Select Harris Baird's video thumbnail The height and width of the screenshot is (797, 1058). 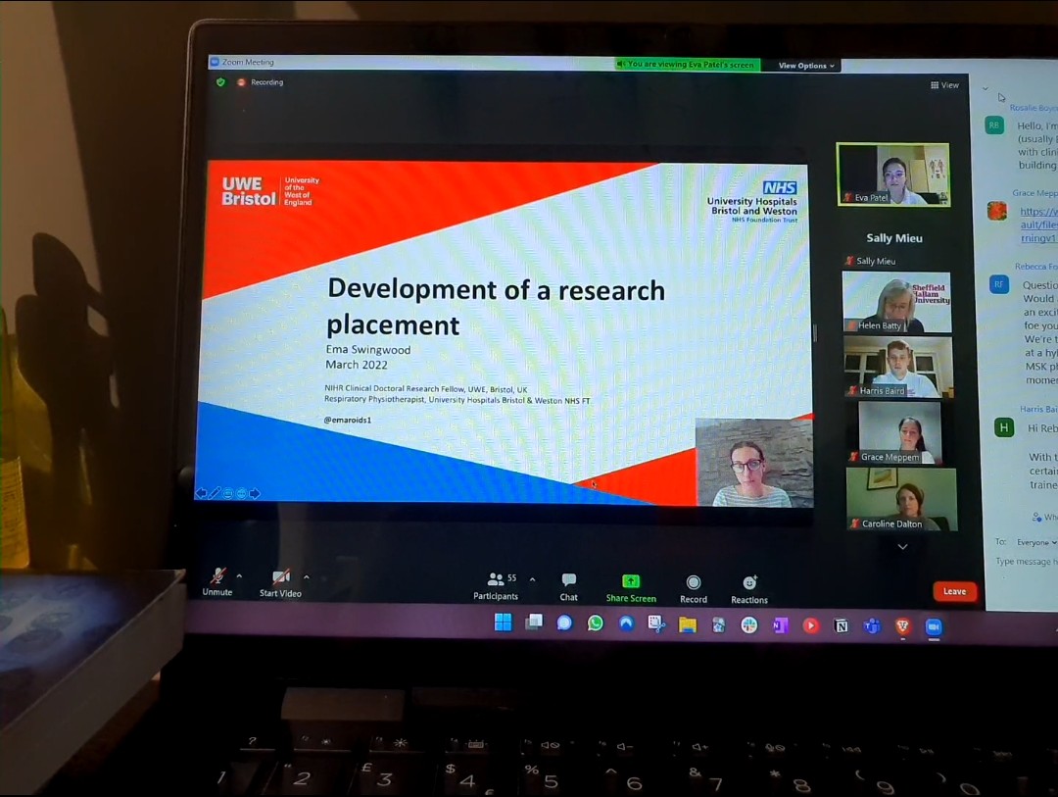click(x=898, y=367)
